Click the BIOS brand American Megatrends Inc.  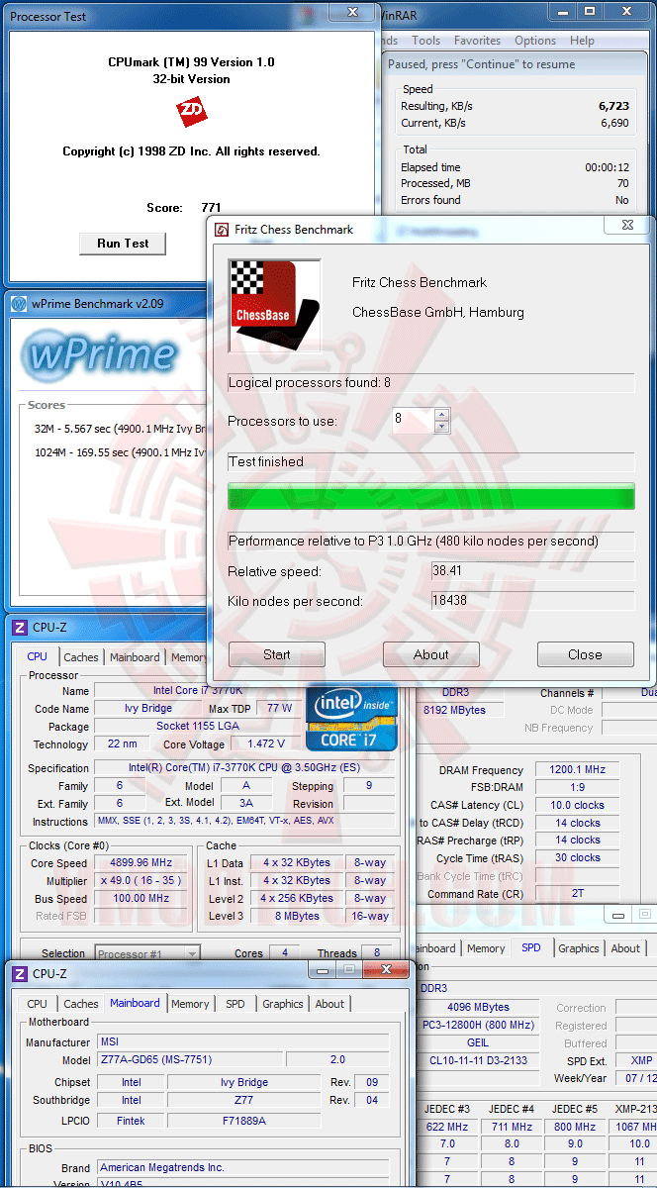[x=242, y=1167]
